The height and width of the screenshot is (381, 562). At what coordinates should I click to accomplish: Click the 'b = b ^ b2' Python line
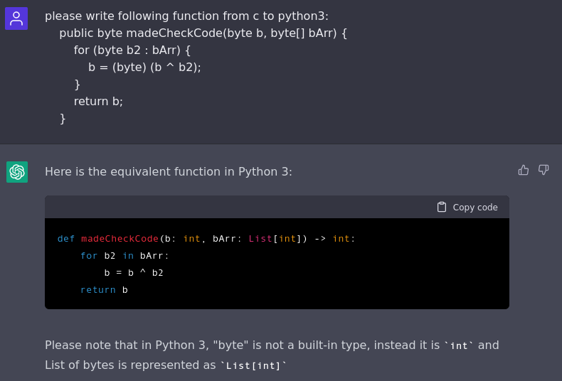[x=134, y=273]
